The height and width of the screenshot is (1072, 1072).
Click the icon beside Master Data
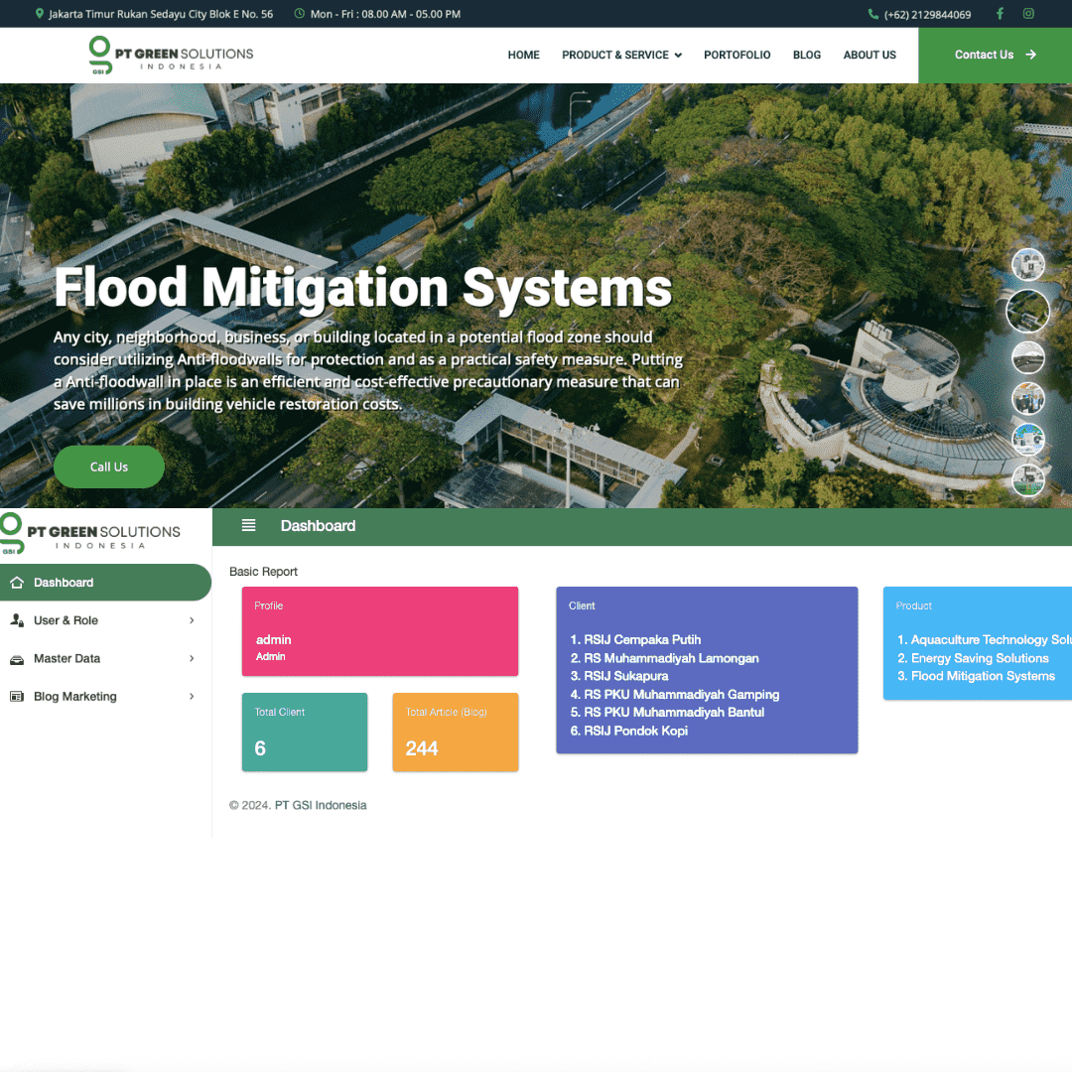click(18, 658)
